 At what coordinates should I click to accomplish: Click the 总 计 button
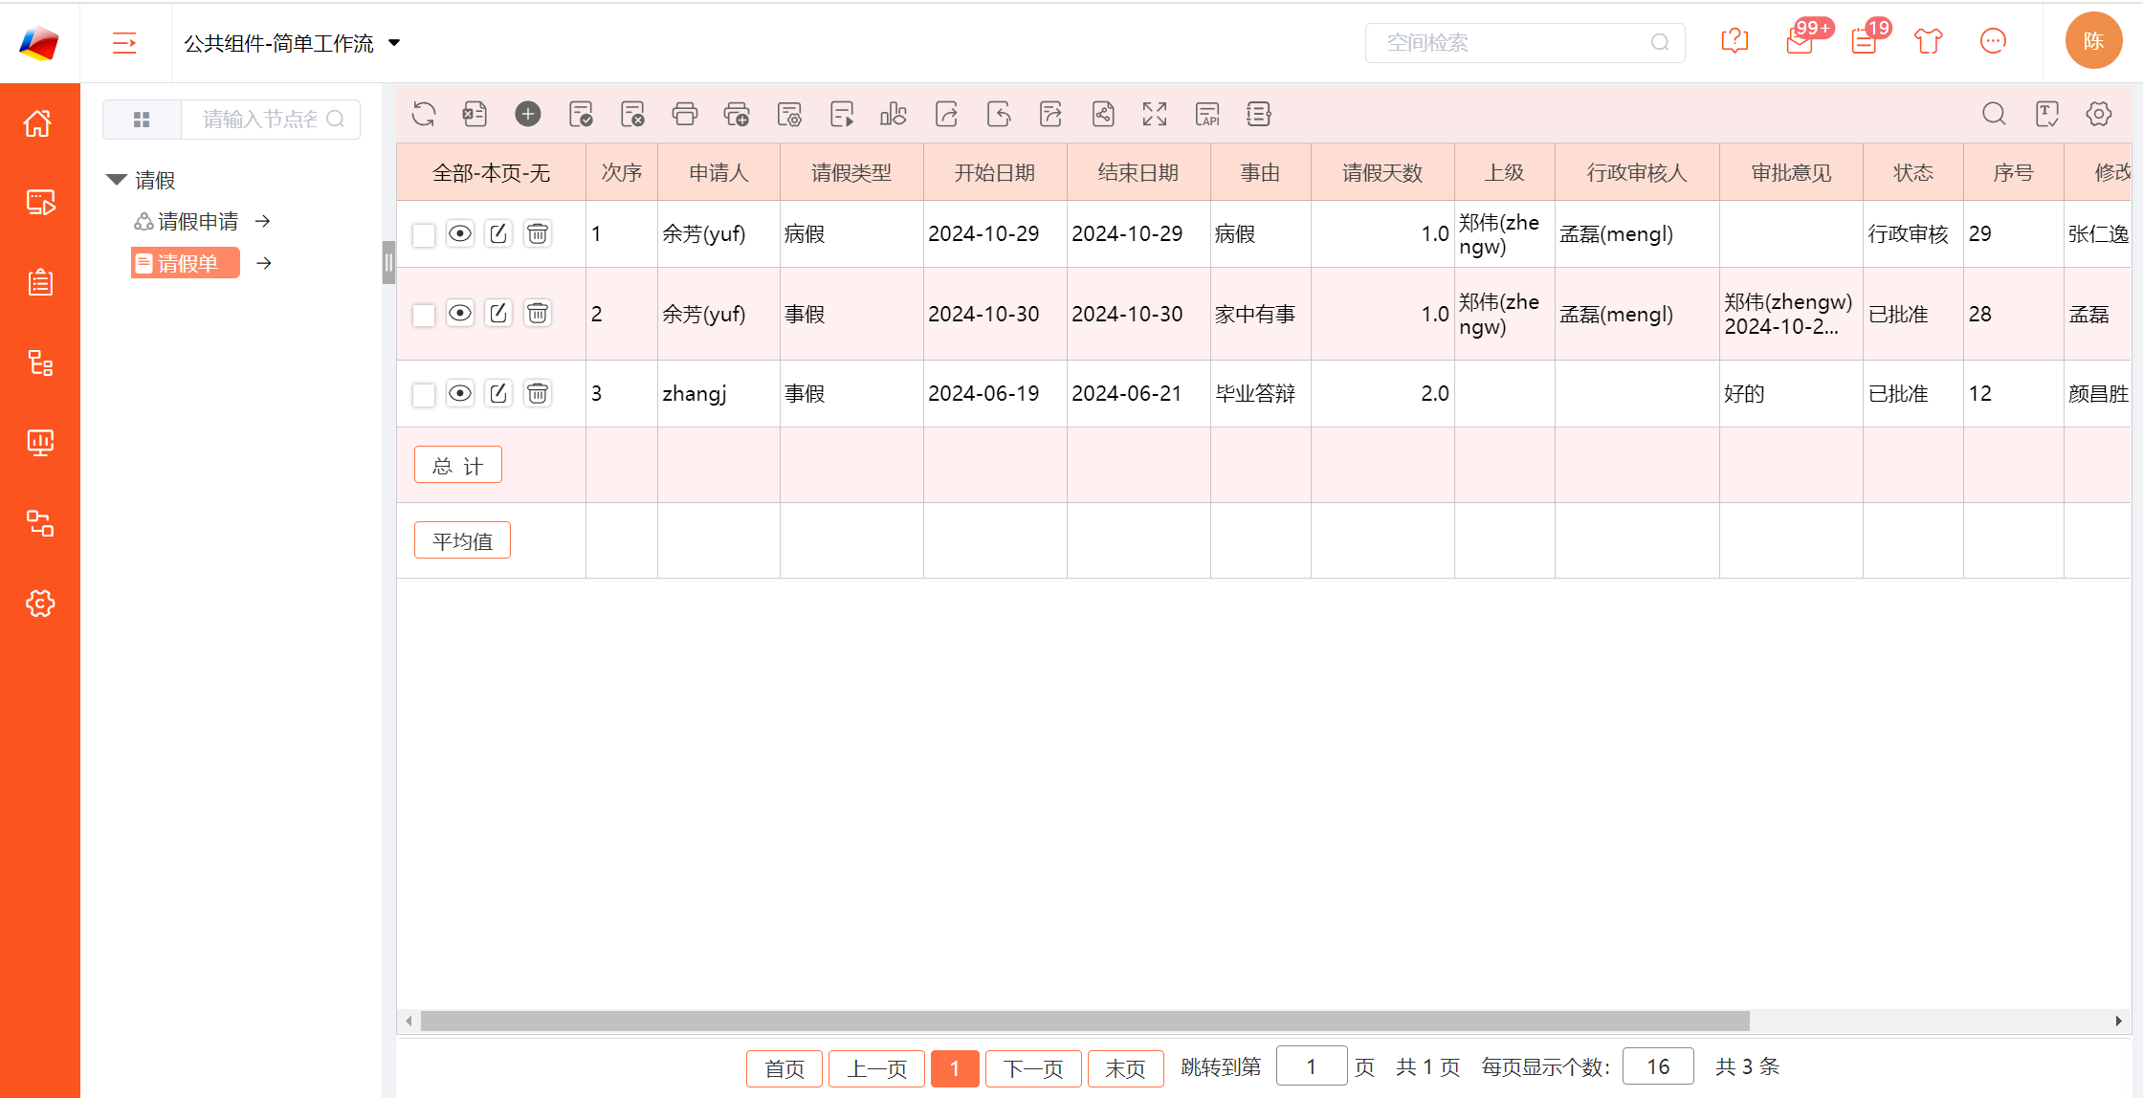(x=458, y=466)
